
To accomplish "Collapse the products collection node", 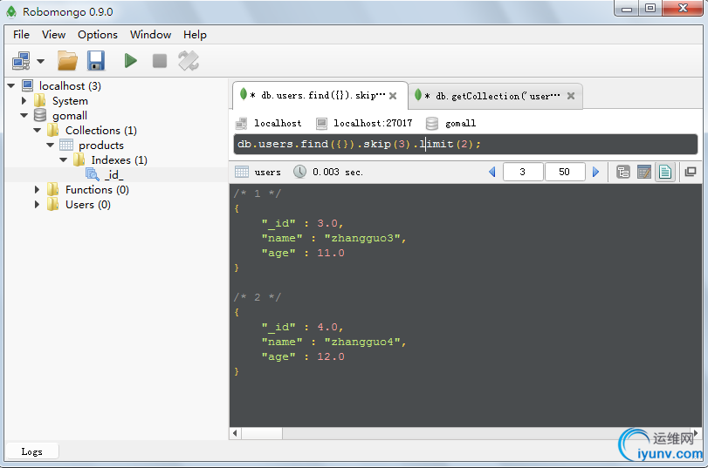I will tap(50, 146).
